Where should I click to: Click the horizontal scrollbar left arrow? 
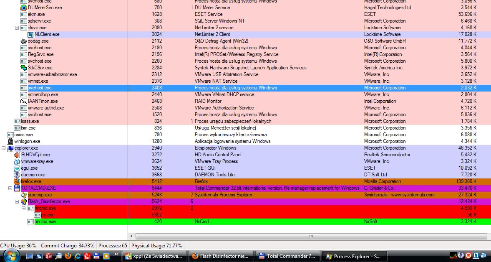click(131, 236)
